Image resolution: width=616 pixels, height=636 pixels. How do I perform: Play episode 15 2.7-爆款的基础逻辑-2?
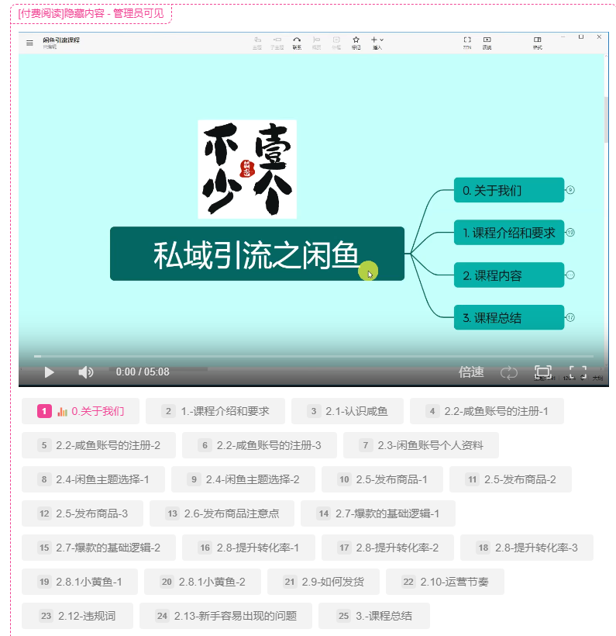pyautogui.click(x=99, y=548)
